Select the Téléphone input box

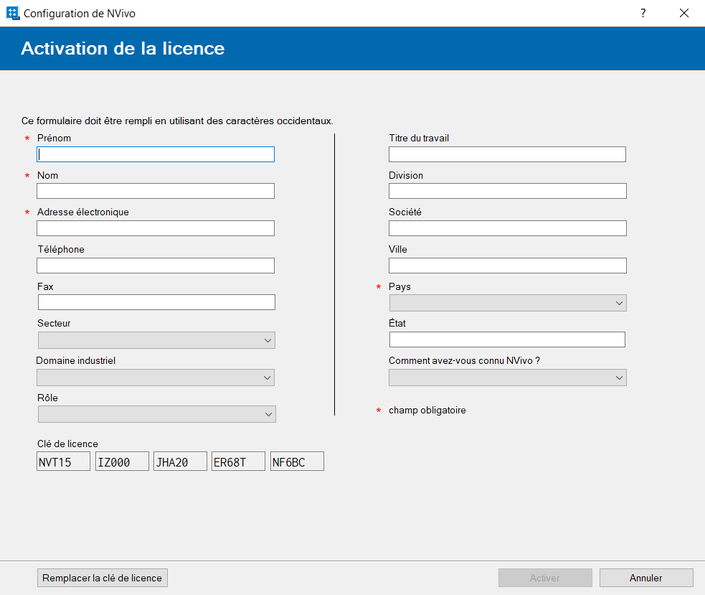coord(156,266)
